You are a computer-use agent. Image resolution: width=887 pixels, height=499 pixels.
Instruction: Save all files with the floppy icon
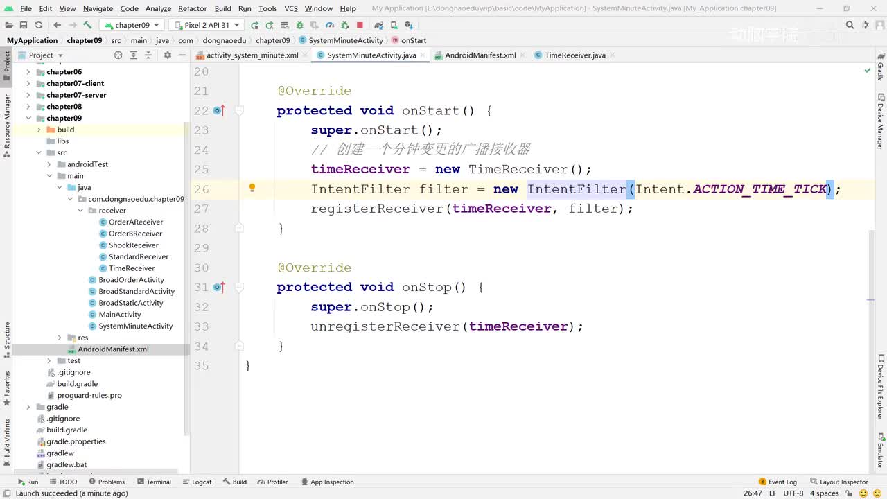24,25
